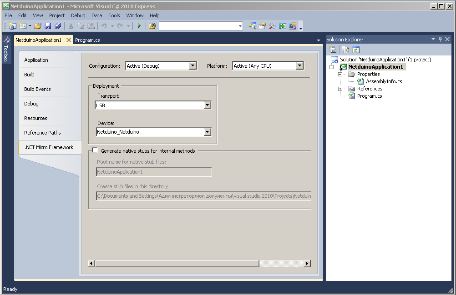Click the Create stub files directory field
Screen dimensions: 456x295
pyautogui.click(x=203, y=196)
